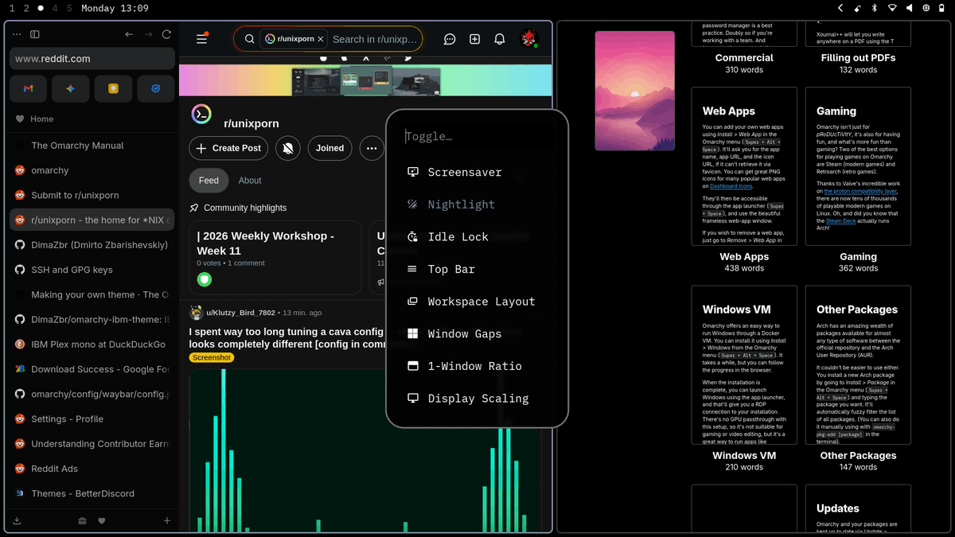Open Bluetooth icon in top bar
This screenshot has height=537, width=955.
click(x=875, y=8)
